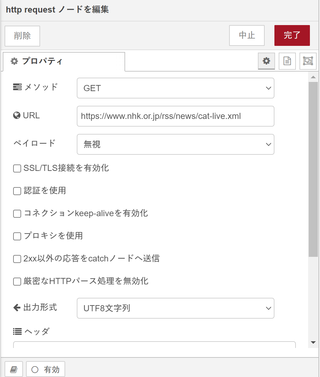Focus the URL input field
The height and width of the screenshot is (377, 320).
click(176, 116)
